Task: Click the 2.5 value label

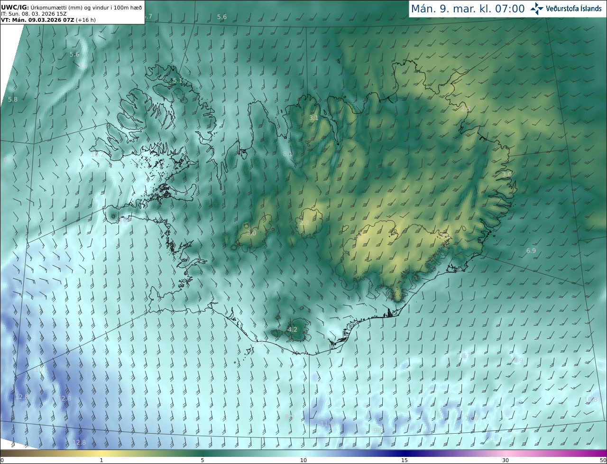Action: (466, 109)
